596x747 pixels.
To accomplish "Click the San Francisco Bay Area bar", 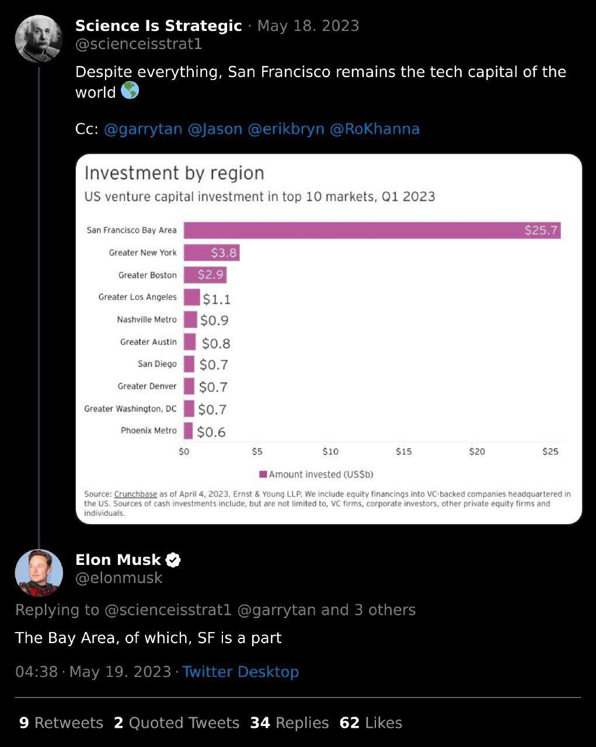I will tap(372, 231).
